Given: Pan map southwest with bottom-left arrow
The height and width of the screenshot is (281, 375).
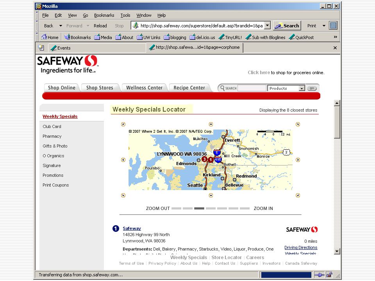Looking at the screenshot, I should [x=123, y=196].
